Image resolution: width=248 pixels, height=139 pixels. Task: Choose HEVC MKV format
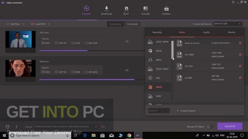(158, 69)
